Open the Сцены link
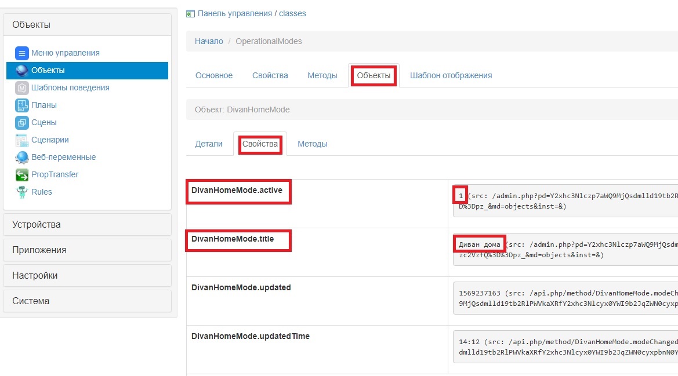This screenshot has height=376, width=678. (43, 122)
